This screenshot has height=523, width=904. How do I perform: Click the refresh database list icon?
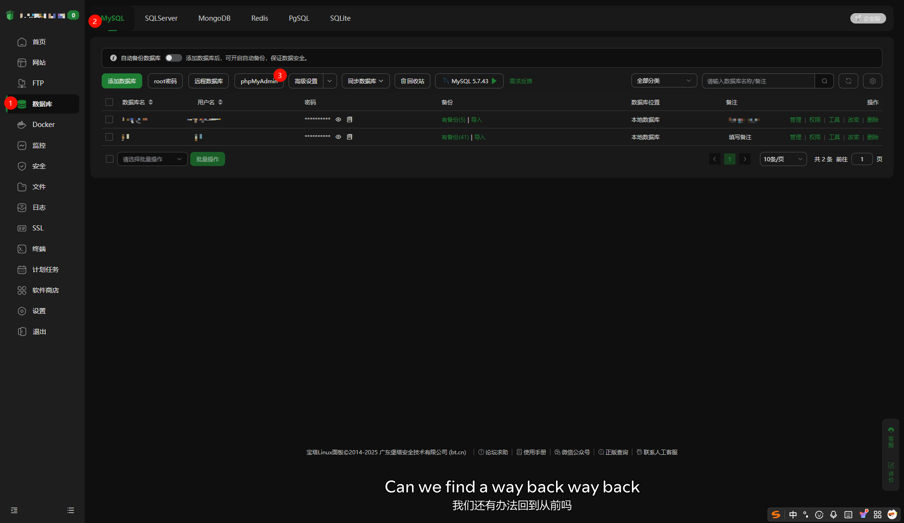click(x=848, y=81)
